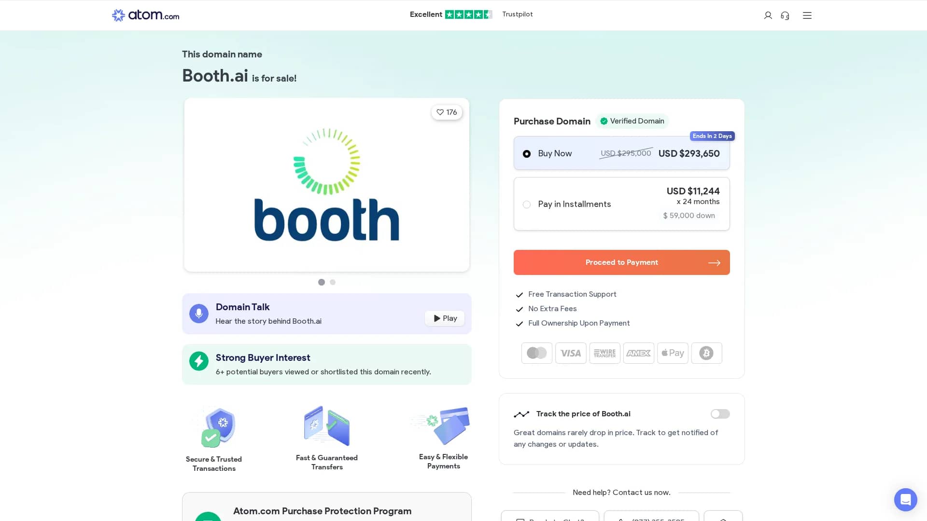Click the Verified Domain badge
The width and height of the screenshot is (927, 521).
pyautogui.click(x=632, y=121)
